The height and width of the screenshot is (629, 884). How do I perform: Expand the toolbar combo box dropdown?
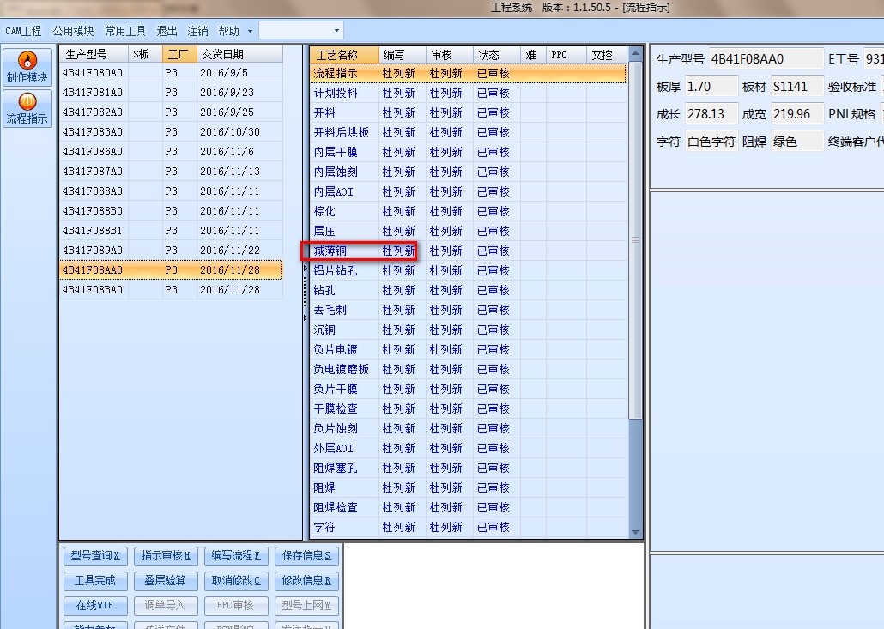pyautogui.click(x=336, y=30)
